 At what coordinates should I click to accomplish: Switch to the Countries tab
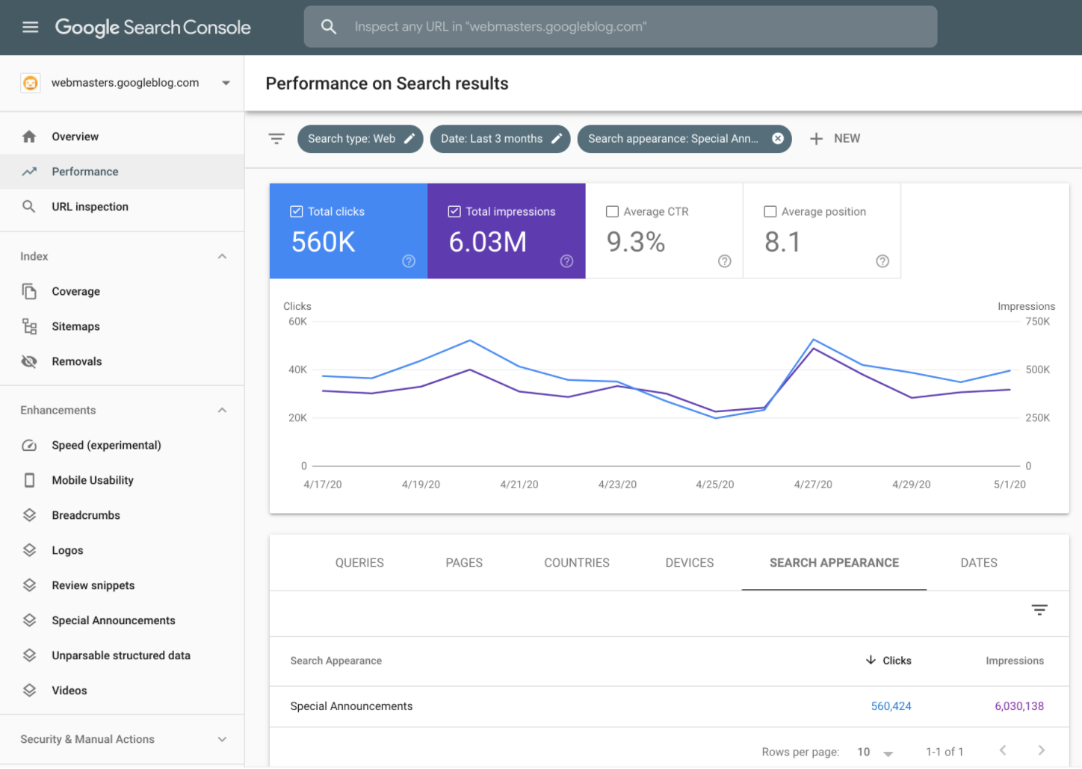pos(576,562)
